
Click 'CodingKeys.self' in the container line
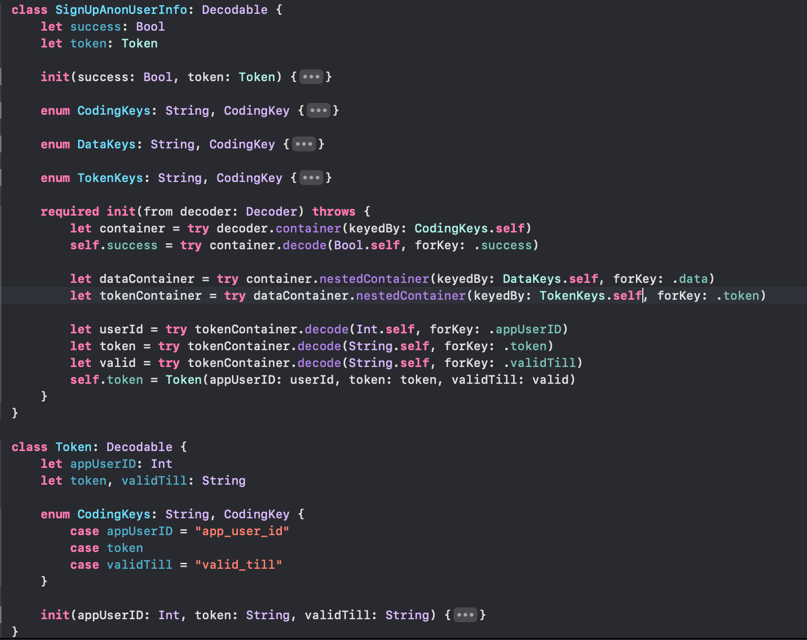point(469,229)
